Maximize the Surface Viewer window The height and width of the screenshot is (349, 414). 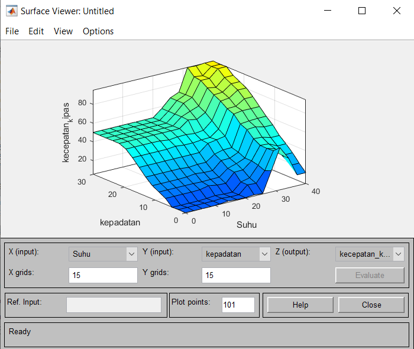pos(362,11)
